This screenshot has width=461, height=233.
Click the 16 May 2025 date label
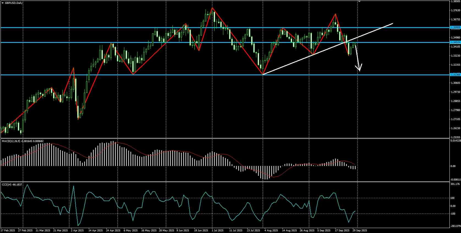click(x=149, y=231)
